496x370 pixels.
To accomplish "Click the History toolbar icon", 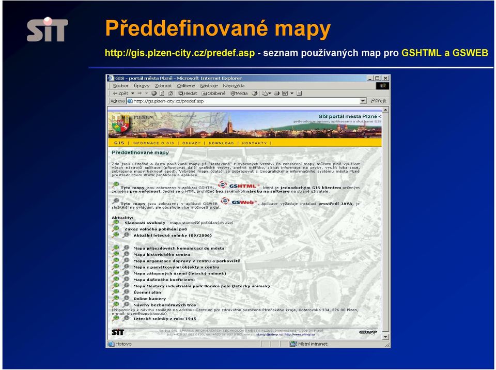I will tap(255, 94).
